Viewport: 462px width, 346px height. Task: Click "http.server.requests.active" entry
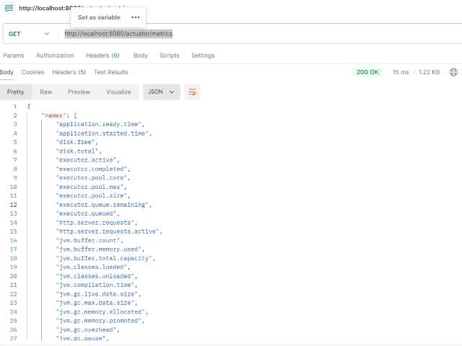tap(108, 231)
